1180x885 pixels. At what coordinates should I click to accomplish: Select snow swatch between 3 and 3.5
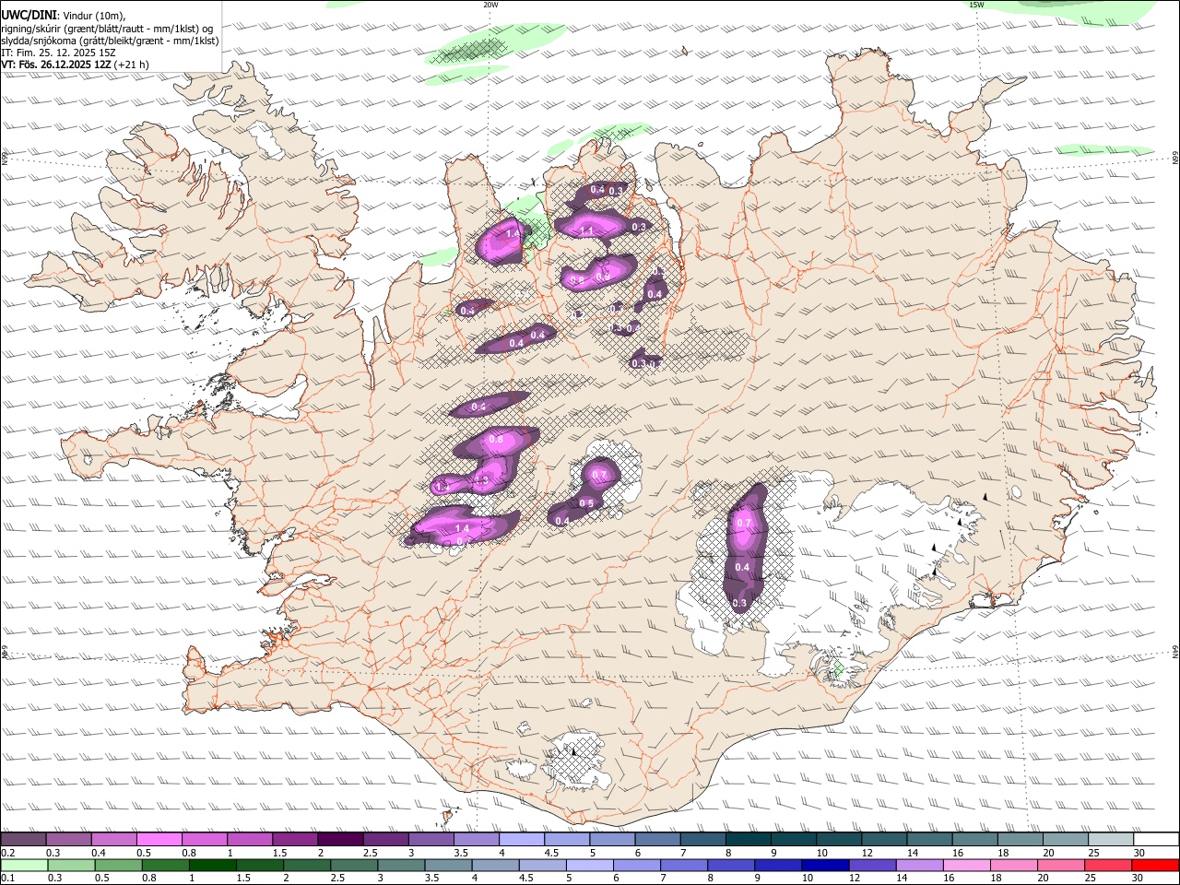pos(430,840)
